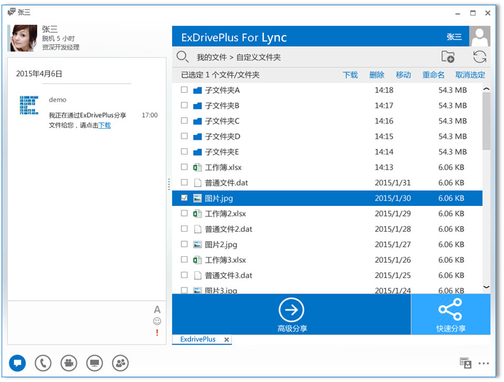Create a new folder with the folder-plus icon

click(x=447, y=57)
